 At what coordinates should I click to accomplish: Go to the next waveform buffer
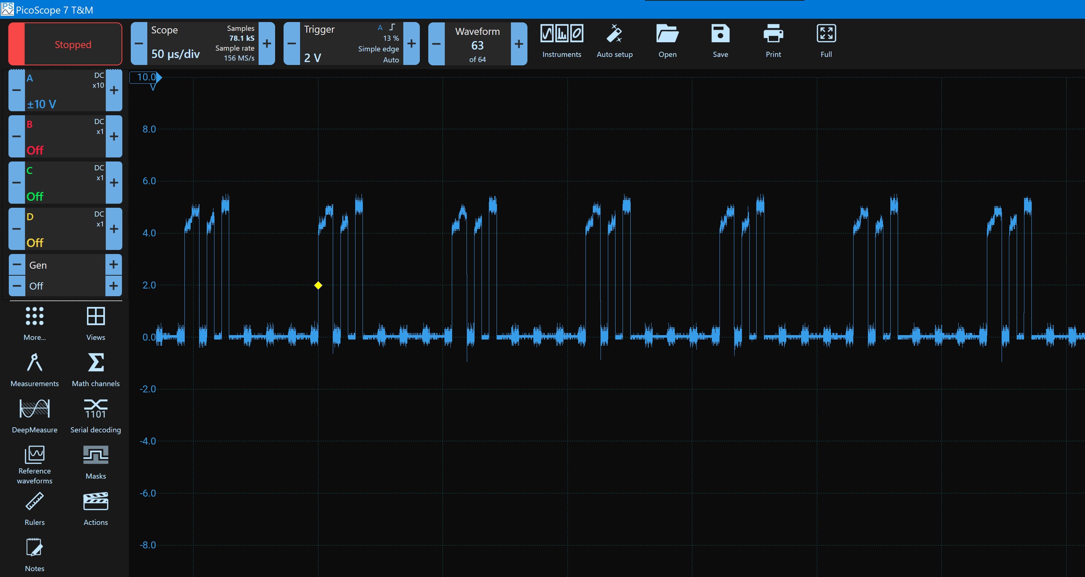(519, 44)
